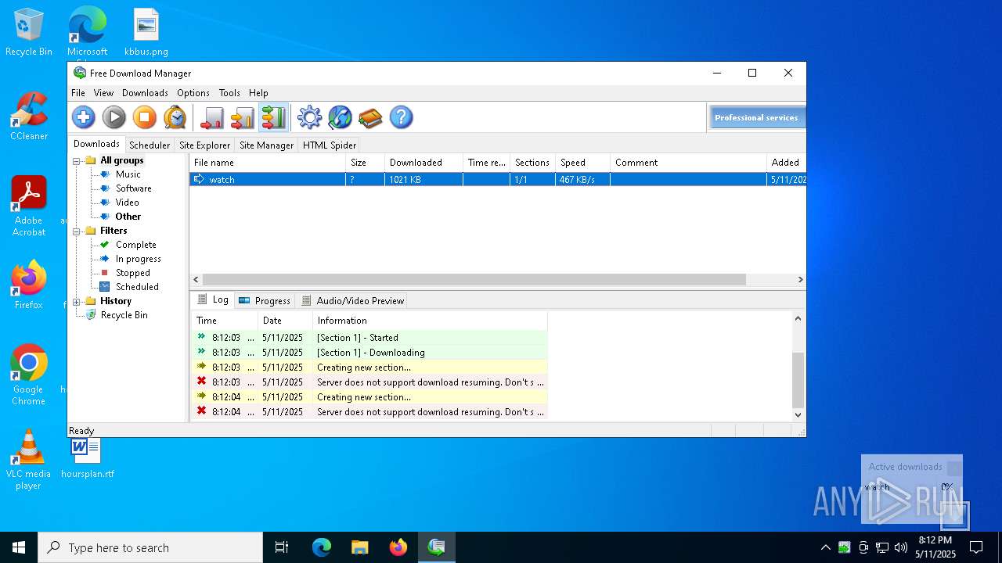Open the Downloads menu
The image size is (1002, 563).
pyautogui.click(x=145, y=92)
